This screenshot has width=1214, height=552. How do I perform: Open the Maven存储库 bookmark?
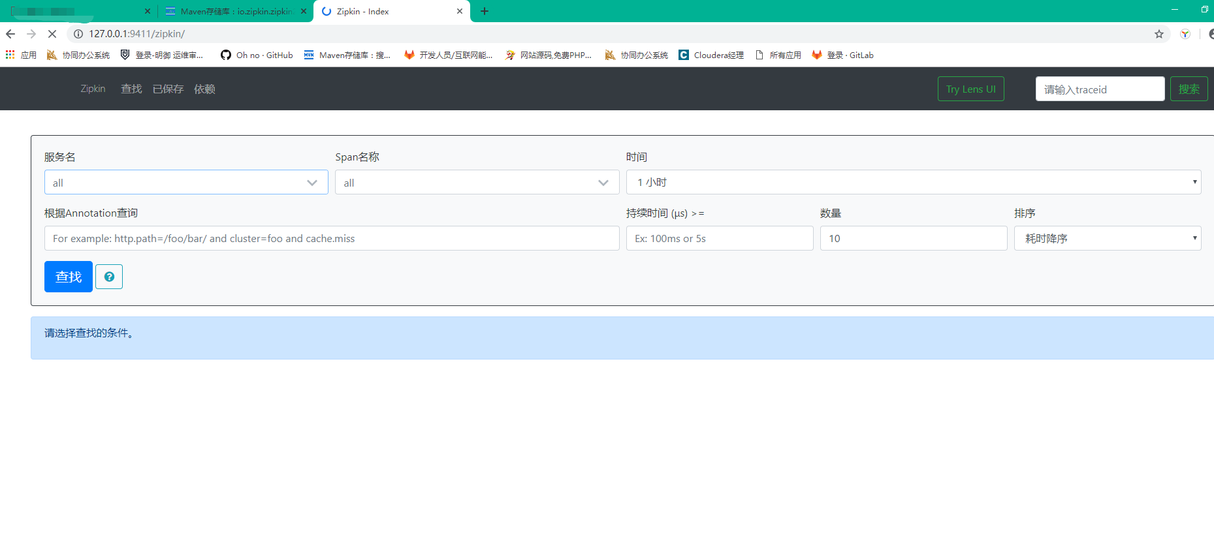[347, 55]
